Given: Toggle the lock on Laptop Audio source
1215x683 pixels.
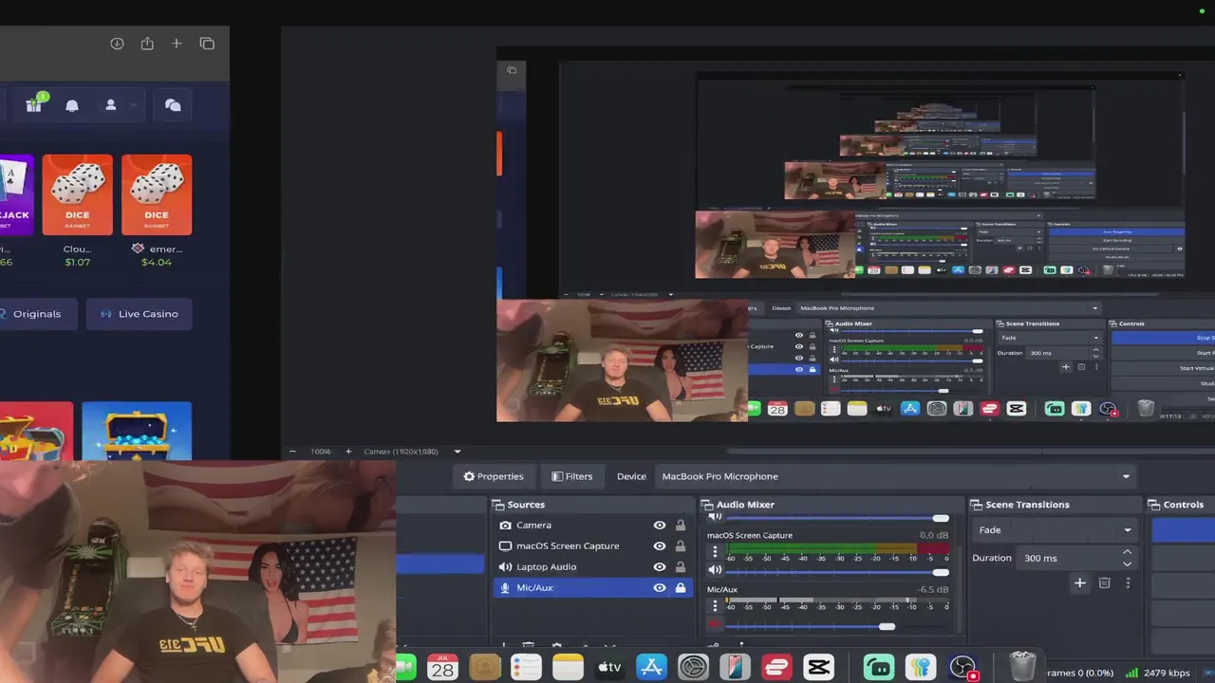Looking at the screenshot, I should [681, 567].
